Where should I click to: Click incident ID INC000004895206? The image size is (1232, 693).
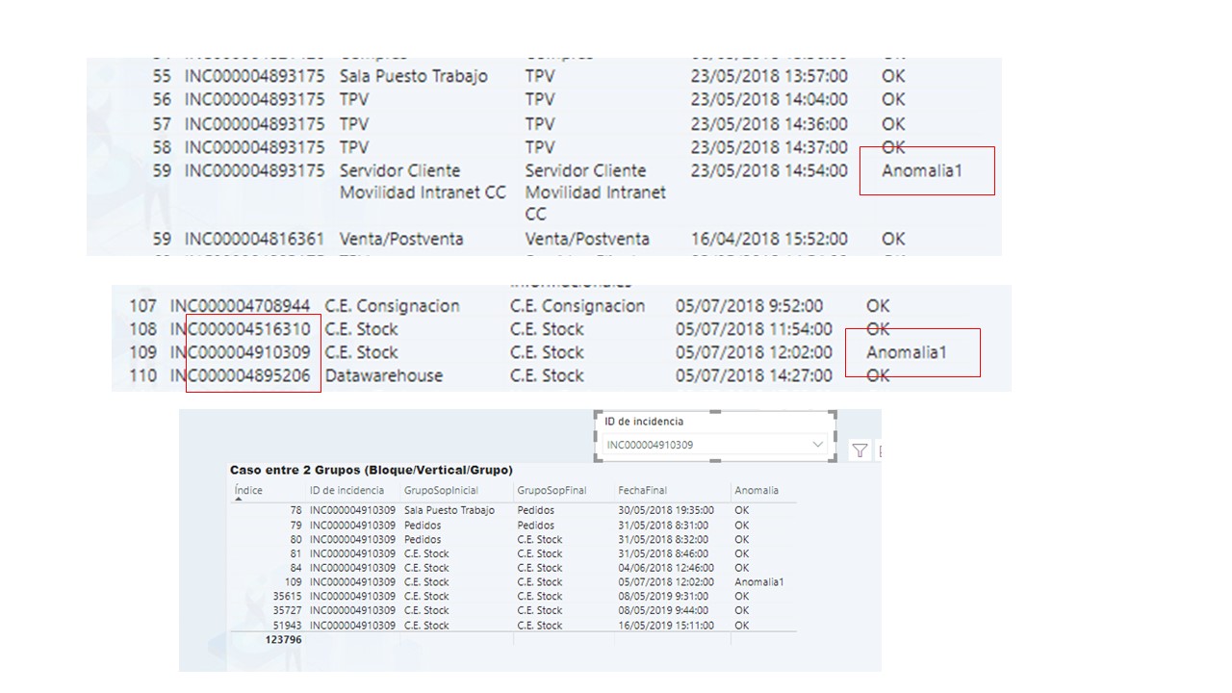click(241, 375)
